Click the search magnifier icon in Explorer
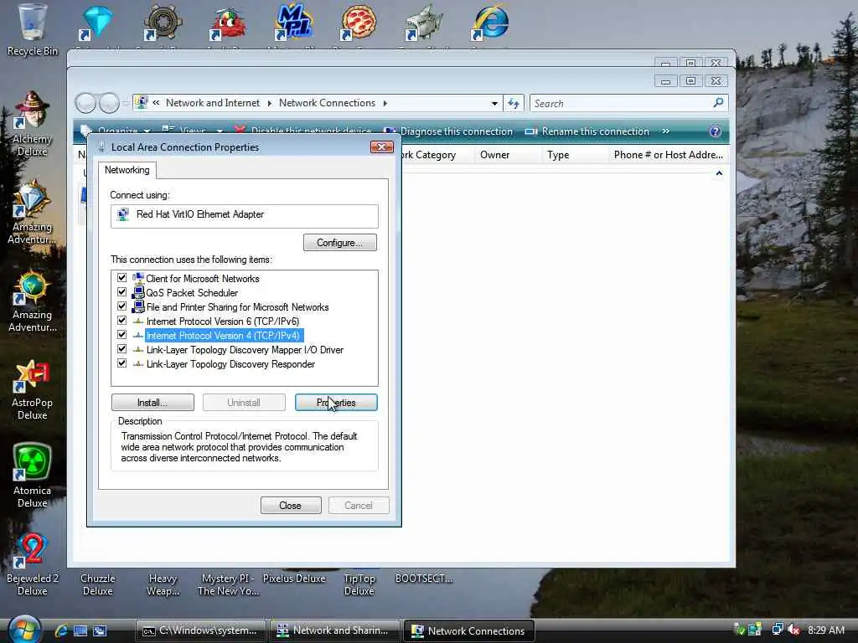The width and height of the screenshot is (858, 643). [718, 103]
